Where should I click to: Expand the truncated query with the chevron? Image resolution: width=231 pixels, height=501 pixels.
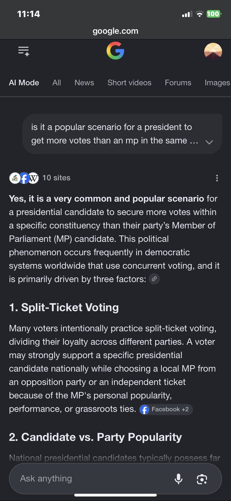tap(209, 142)
